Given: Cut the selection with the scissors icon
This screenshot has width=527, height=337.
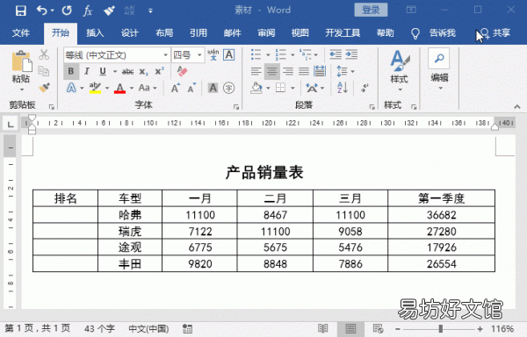Looking at the screenshot, I should coord(44,54).
